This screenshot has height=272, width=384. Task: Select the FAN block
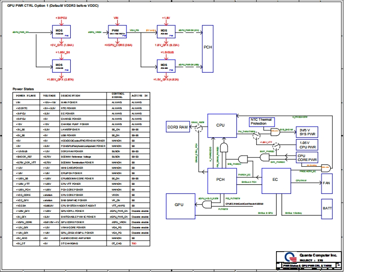[327, 184]
